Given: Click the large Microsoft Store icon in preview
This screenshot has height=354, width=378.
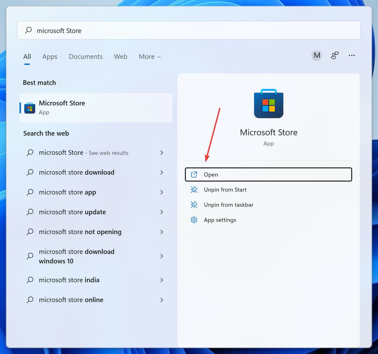Looking at the screenshot, I should (x=269, y=104).
